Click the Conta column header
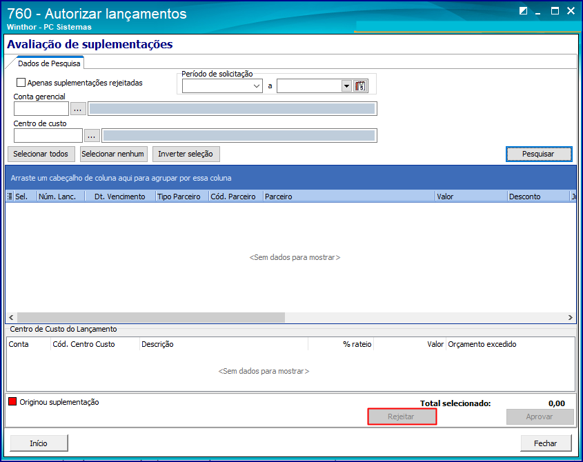 (x=28, y=344)
